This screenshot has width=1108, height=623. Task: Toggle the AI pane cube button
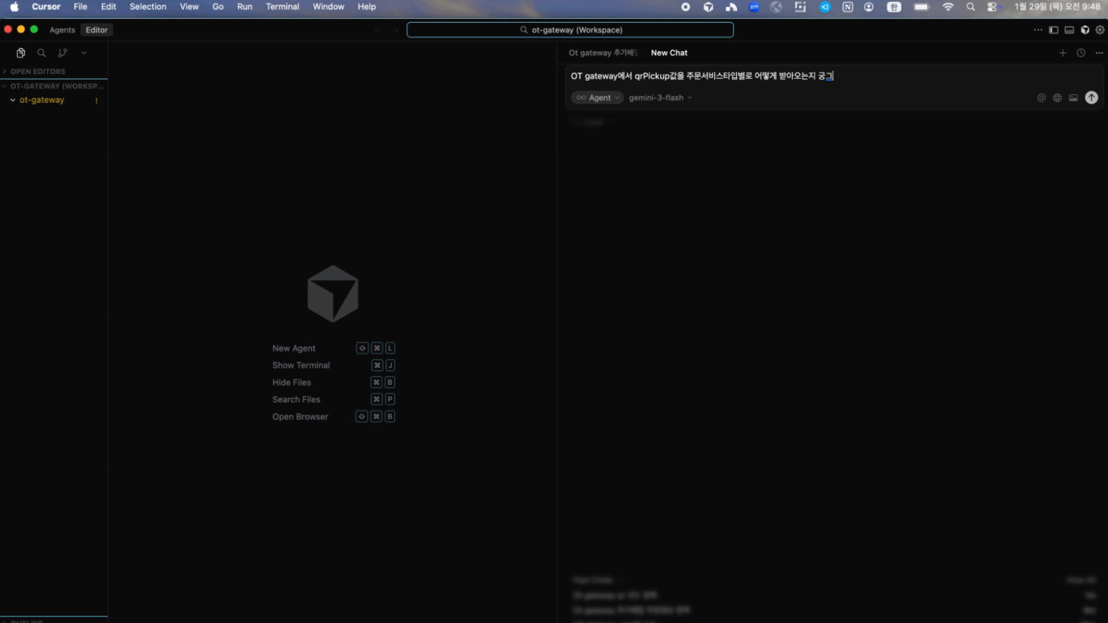tap(1085, 30)
